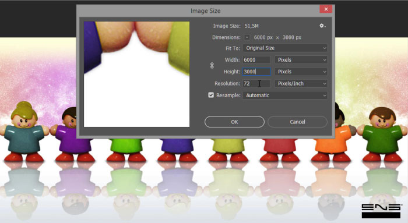This screenshot has height=223, width=408.
Task: Open the Fit To Original Size dropdown
Action: (285, 48)
